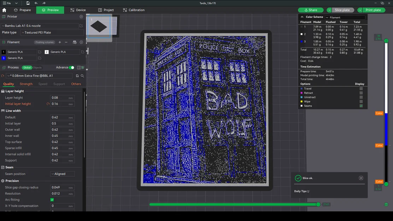393x221 pixels.
Task: Switch to the Project tab
Action: (106, 10)
